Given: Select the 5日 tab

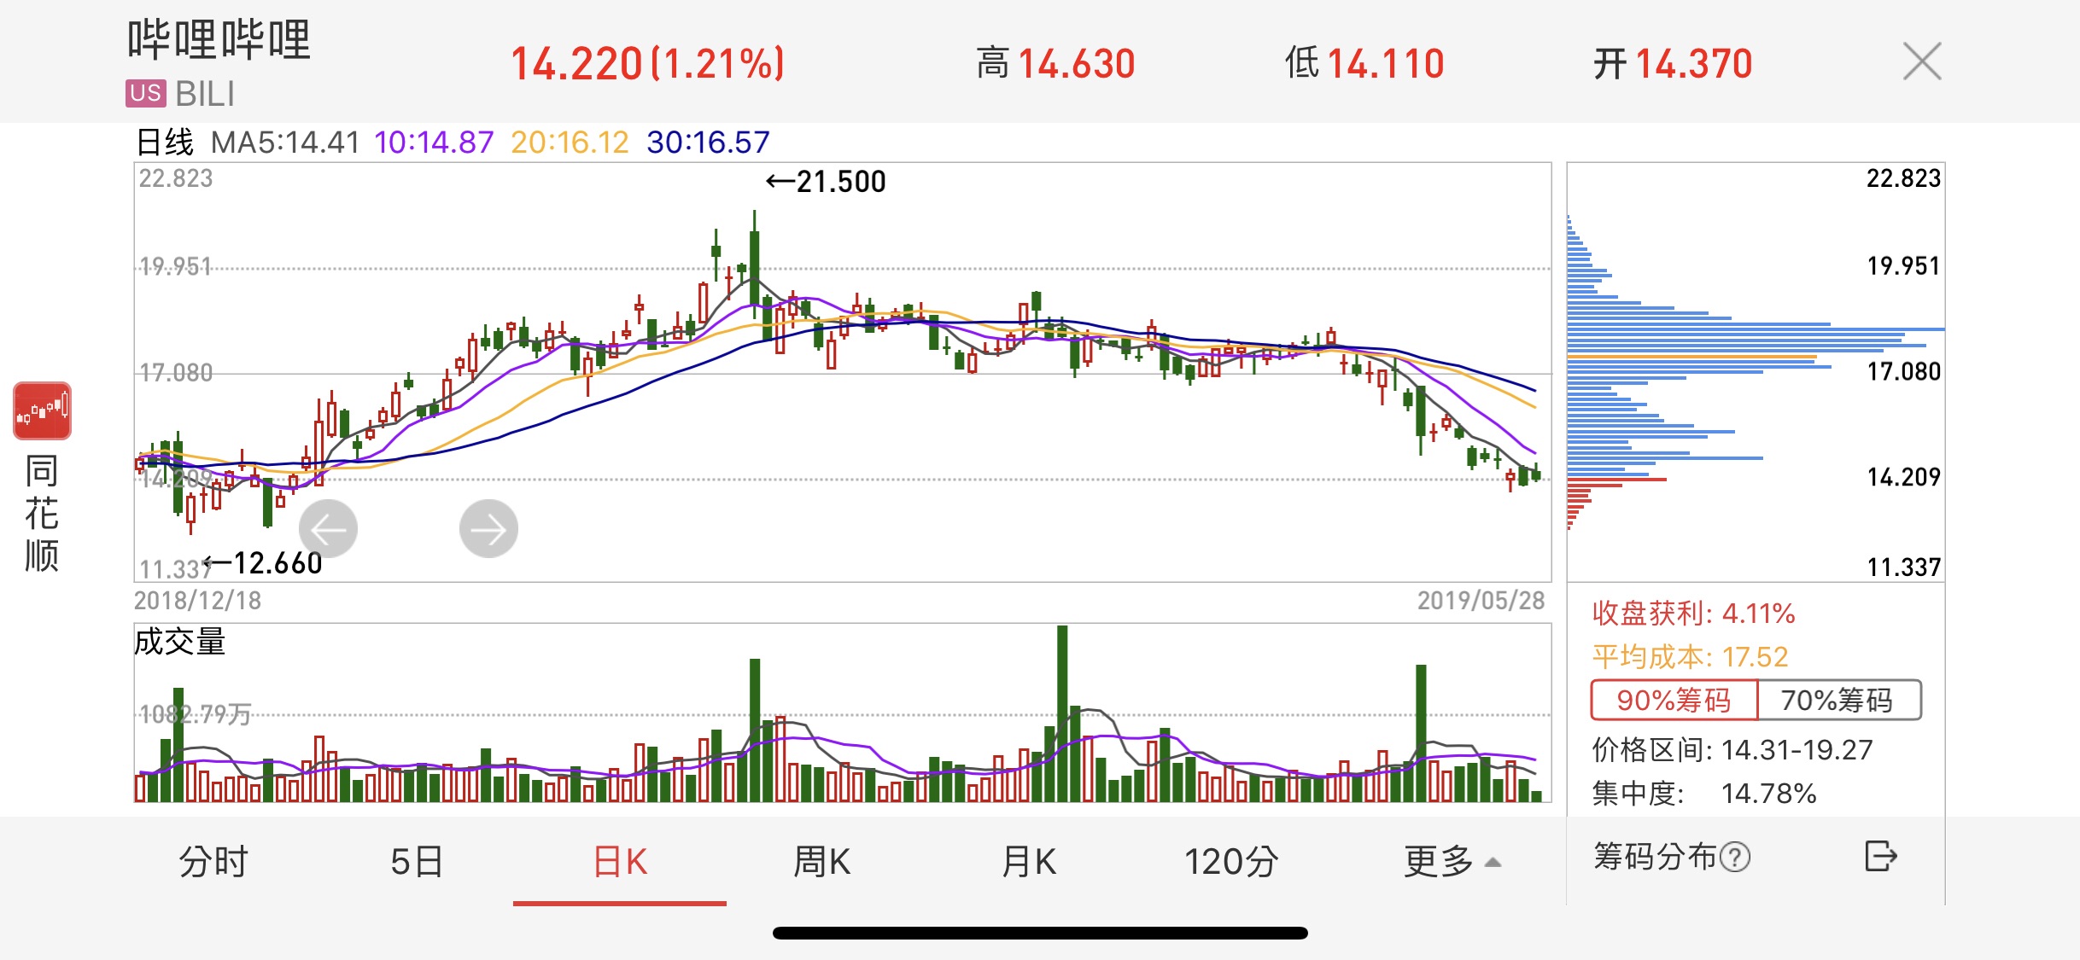Looking at the screenshot, I should (417, 862).
